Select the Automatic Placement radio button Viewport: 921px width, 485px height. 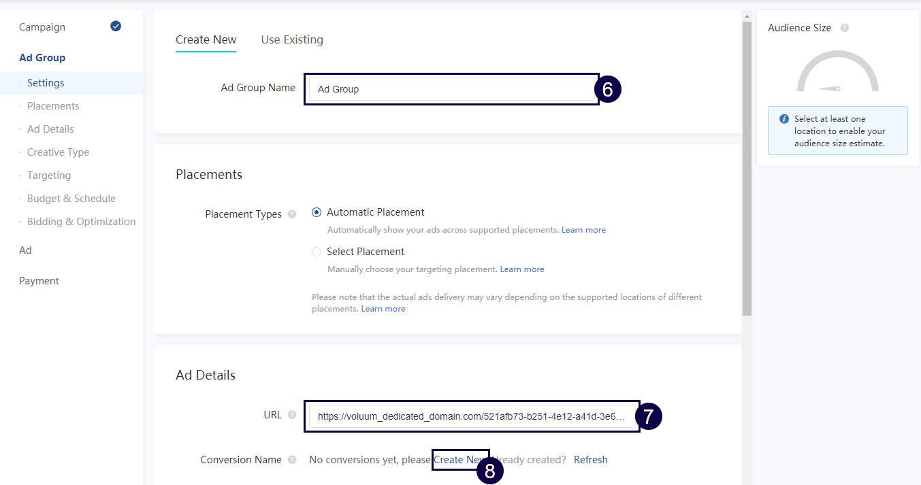pos(317,212)
